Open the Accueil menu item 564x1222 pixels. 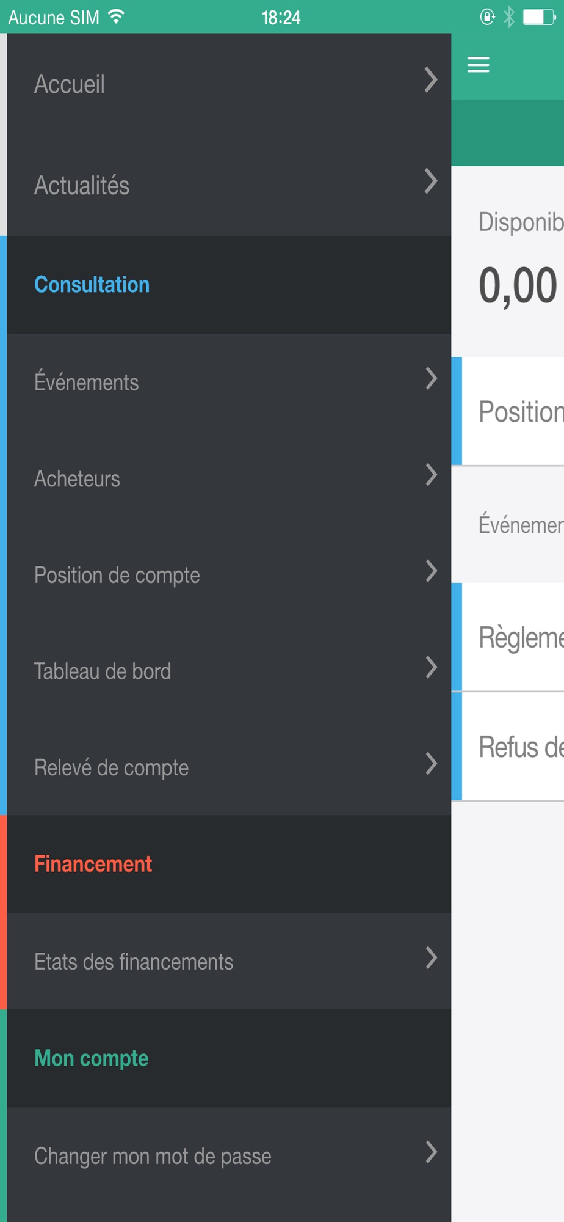pyautogui.click(x=70, y=84)
